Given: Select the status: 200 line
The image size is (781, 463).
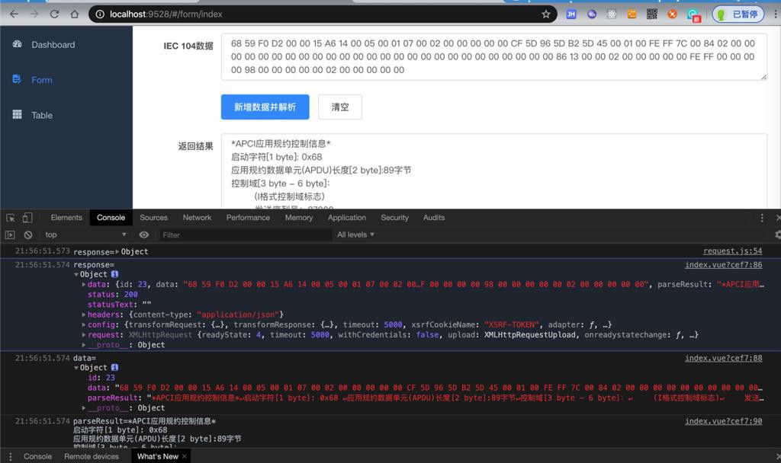Looking at the screenshot, I should pyautogui.click(x=113, y=295).
